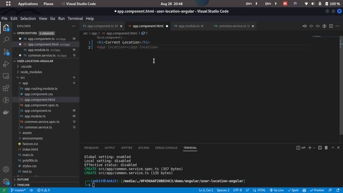The image size is (343, 193).
Task: Click Ln 2, Col 2 cursor position
Action: click(206, 190)
